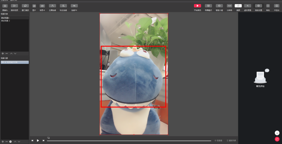Open the playlist (播放列表)
The width and height of the screenshot is (282, 144).
[231, 141]
